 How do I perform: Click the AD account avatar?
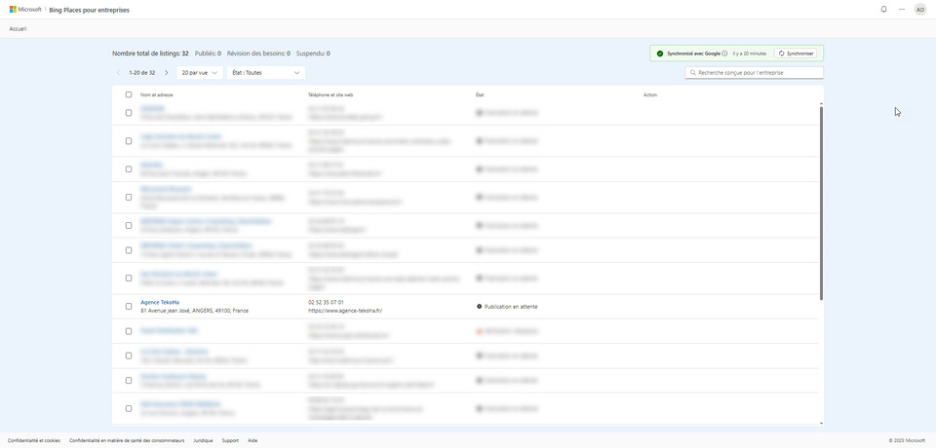point(919,9)
